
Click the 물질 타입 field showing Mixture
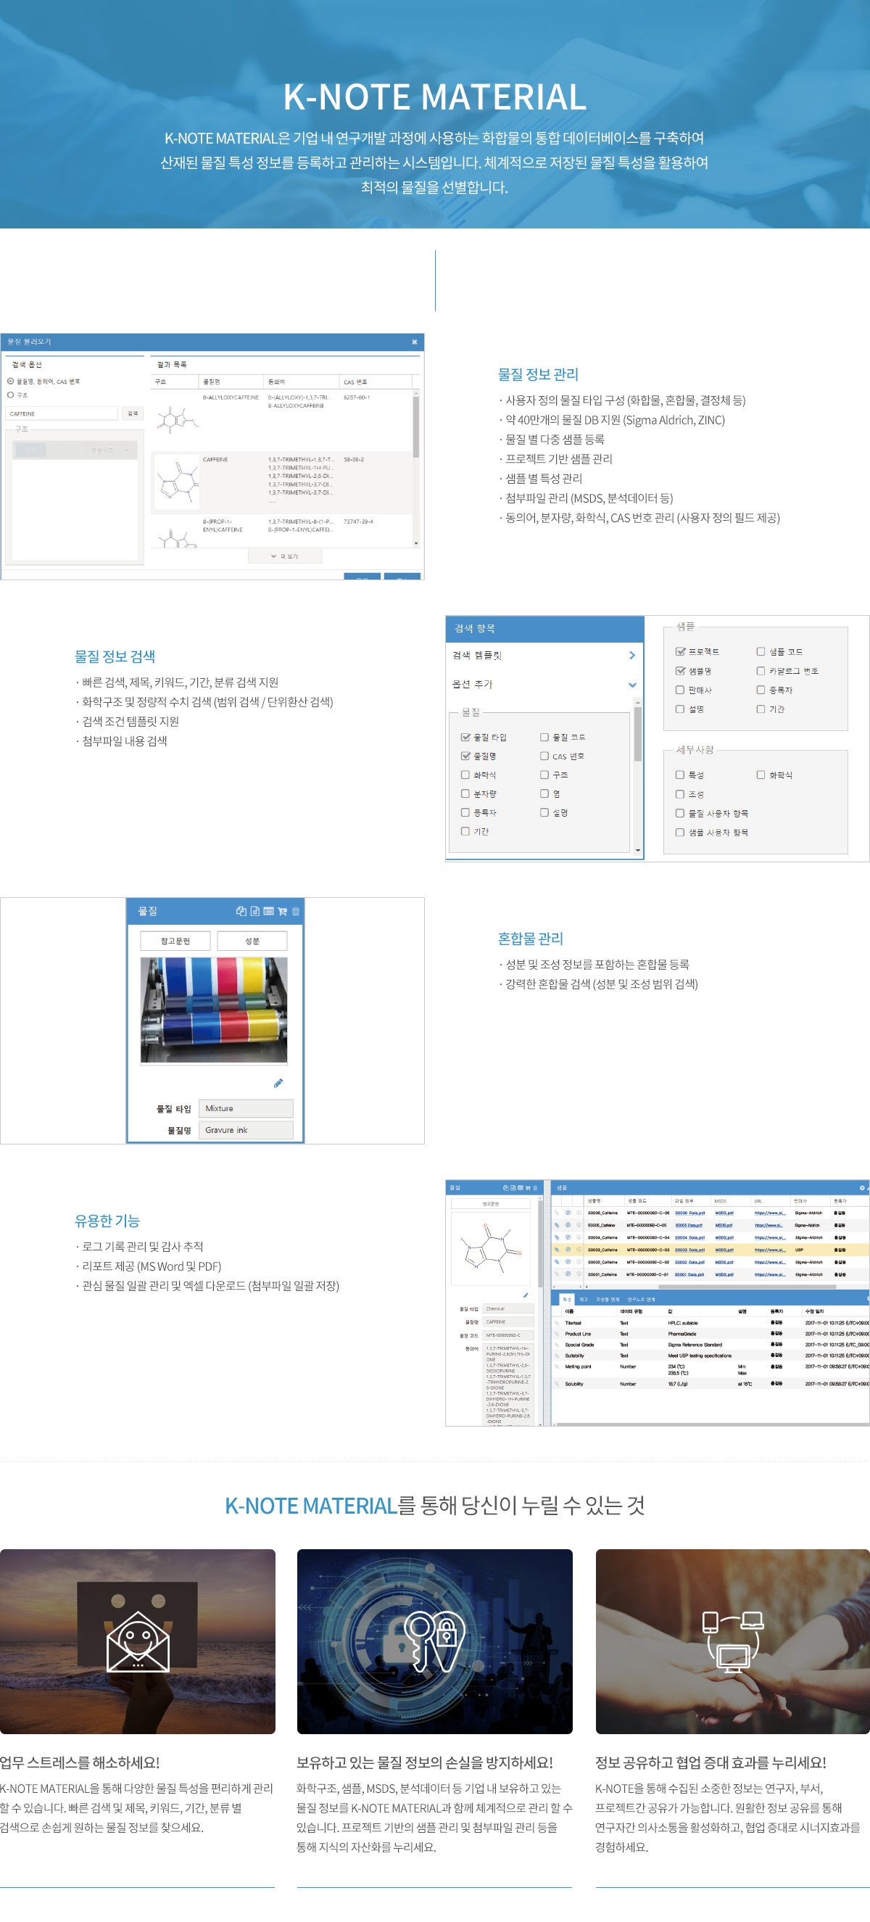[246, 1109]
